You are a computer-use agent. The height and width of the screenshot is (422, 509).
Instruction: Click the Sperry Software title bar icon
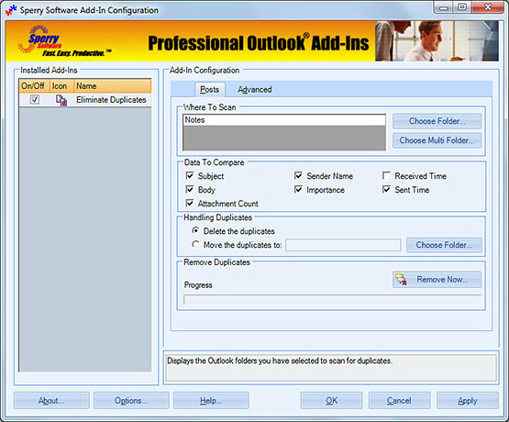pyautogui.click(x=11, y=10)
